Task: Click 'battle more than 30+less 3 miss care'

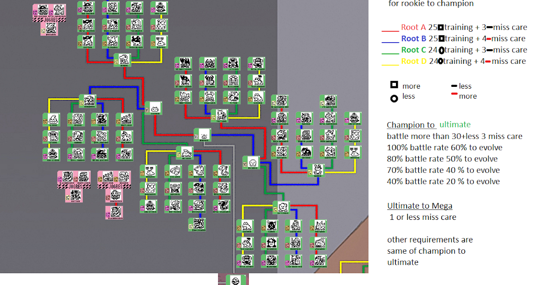Action: point(455,136)
